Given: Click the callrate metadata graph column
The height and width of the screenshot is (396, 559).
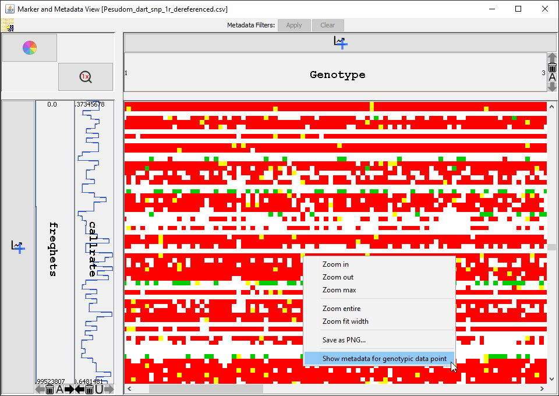Looking at the screenshot, I should (94, 242).
